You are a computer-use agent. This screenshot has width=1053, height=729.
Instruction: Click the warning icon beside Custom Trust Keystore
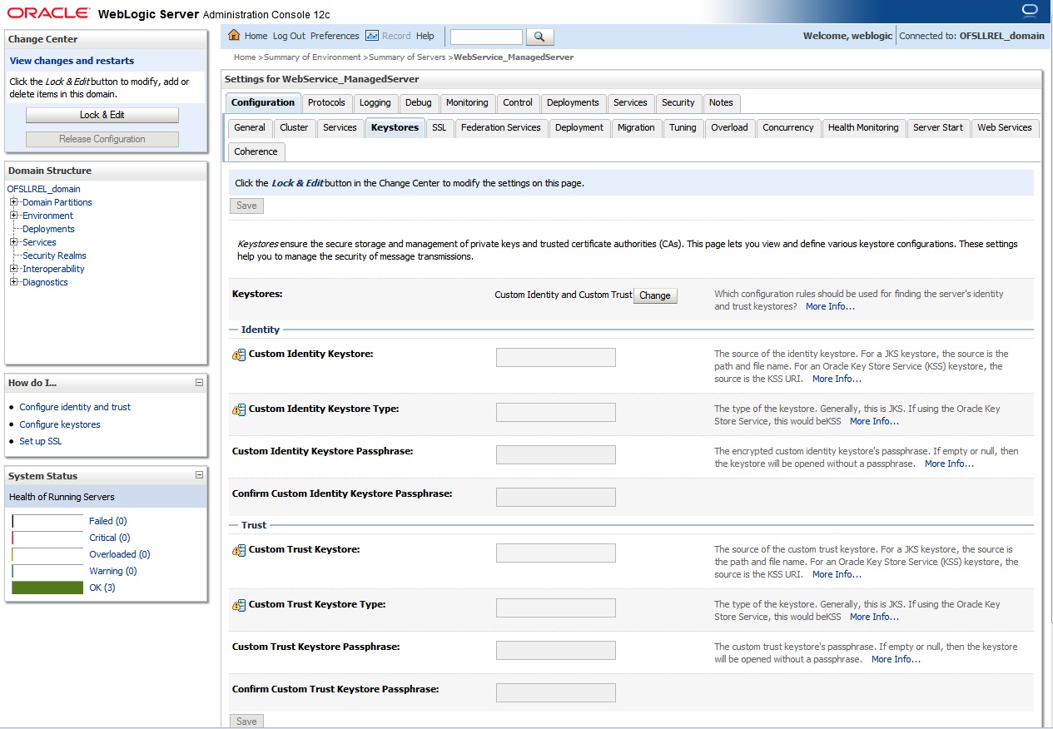tap(239, 551)
